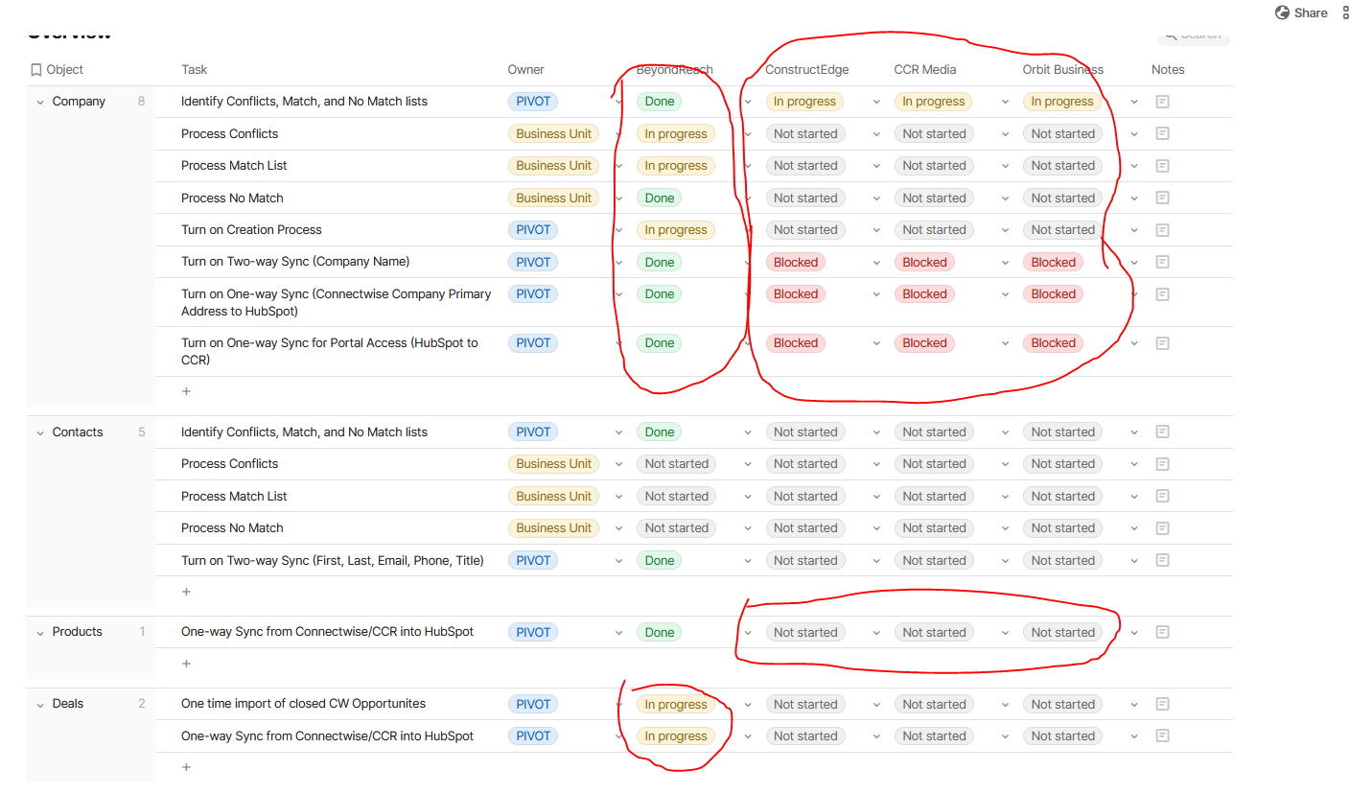This screenshot has width=1350, height=794.
Task: Open Owner dropdown for Products One-way Sync row
Action: pos(618,633)
